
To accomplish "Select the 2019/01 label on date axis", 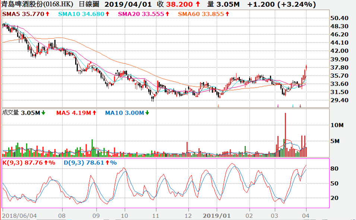I will (x=217, y=216).
